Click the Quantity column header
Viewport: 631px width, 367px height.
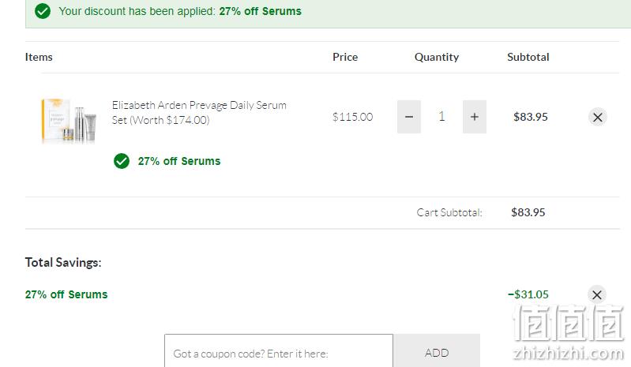point(437,57)
